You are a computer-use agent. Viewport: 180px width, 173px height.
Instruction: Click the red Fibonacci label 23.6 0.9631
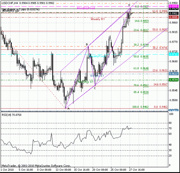tap(160, 70)
